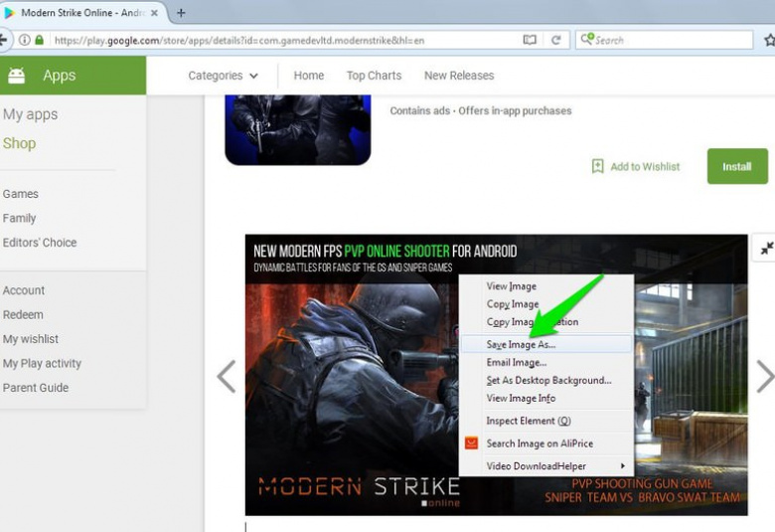775x532 pixels.
Task: Click Contains ads · Offers in-app purchases text
Action: click(481, 110)
